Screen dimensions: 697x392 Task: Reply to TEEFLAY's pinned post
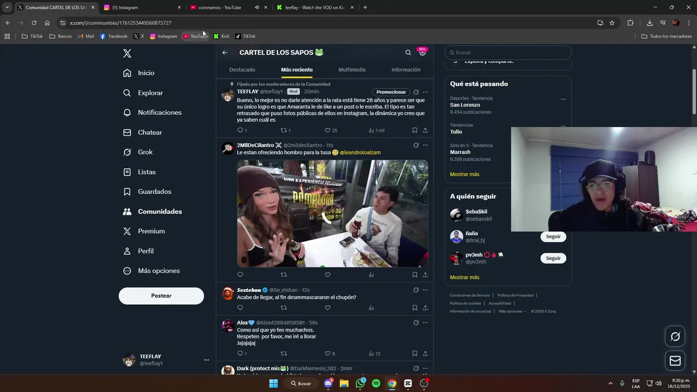point(240,131)
